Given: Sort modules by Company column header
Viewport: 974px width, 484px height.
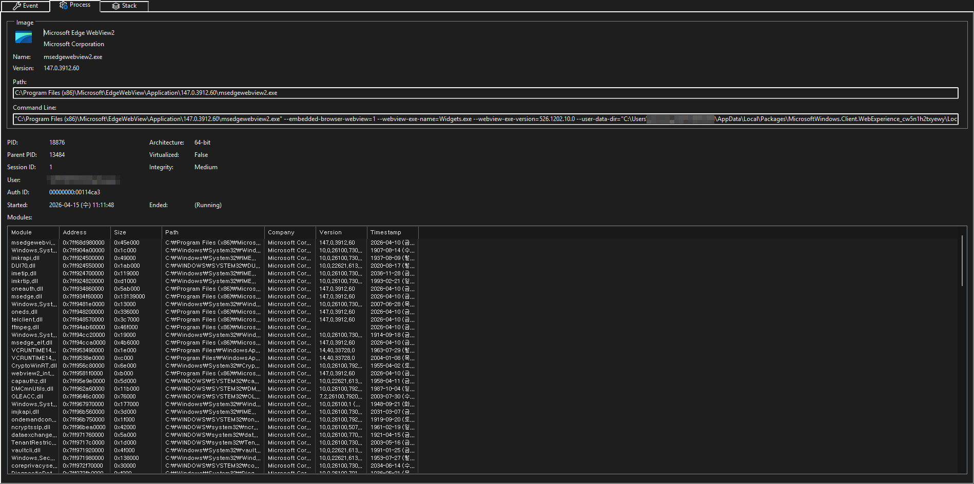Looking at the screenshot, I should [290, 232].
